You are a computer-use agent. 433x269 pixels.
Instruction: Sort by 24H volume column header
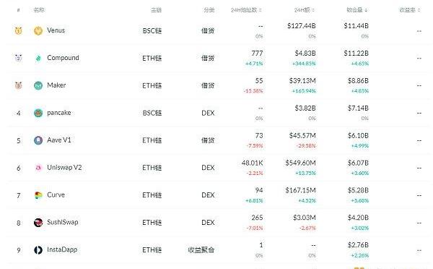coord(305,10)
